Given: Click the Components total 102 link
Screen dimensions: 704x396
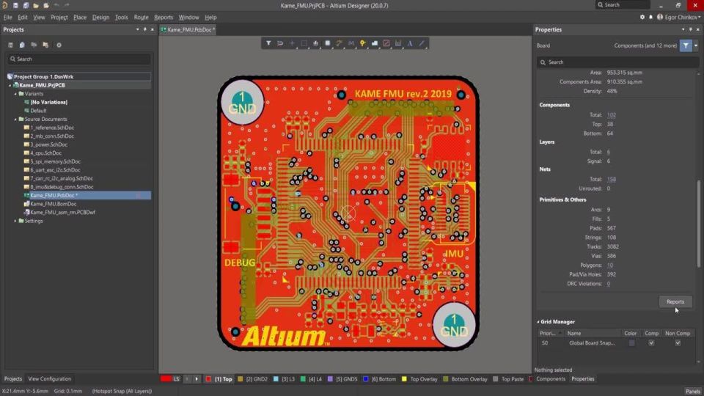Looking at the screenshot, I should point(611,115).
